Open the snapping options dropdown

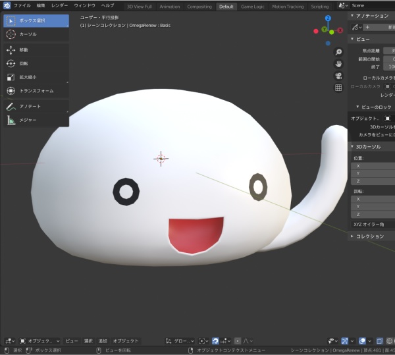pyautogui.click(x=225, y=341)
